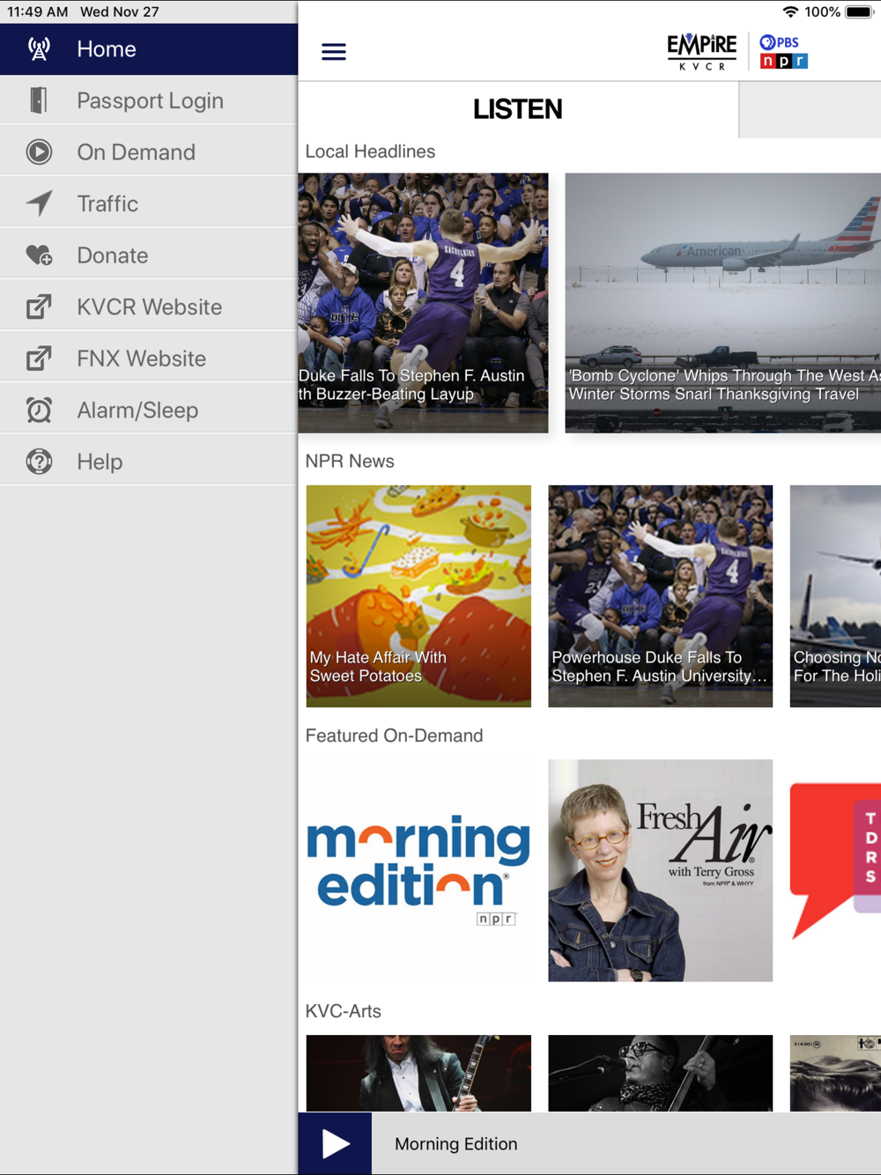Tap the Donate heart icon
881x1175 pixels.
coord(39,255)
